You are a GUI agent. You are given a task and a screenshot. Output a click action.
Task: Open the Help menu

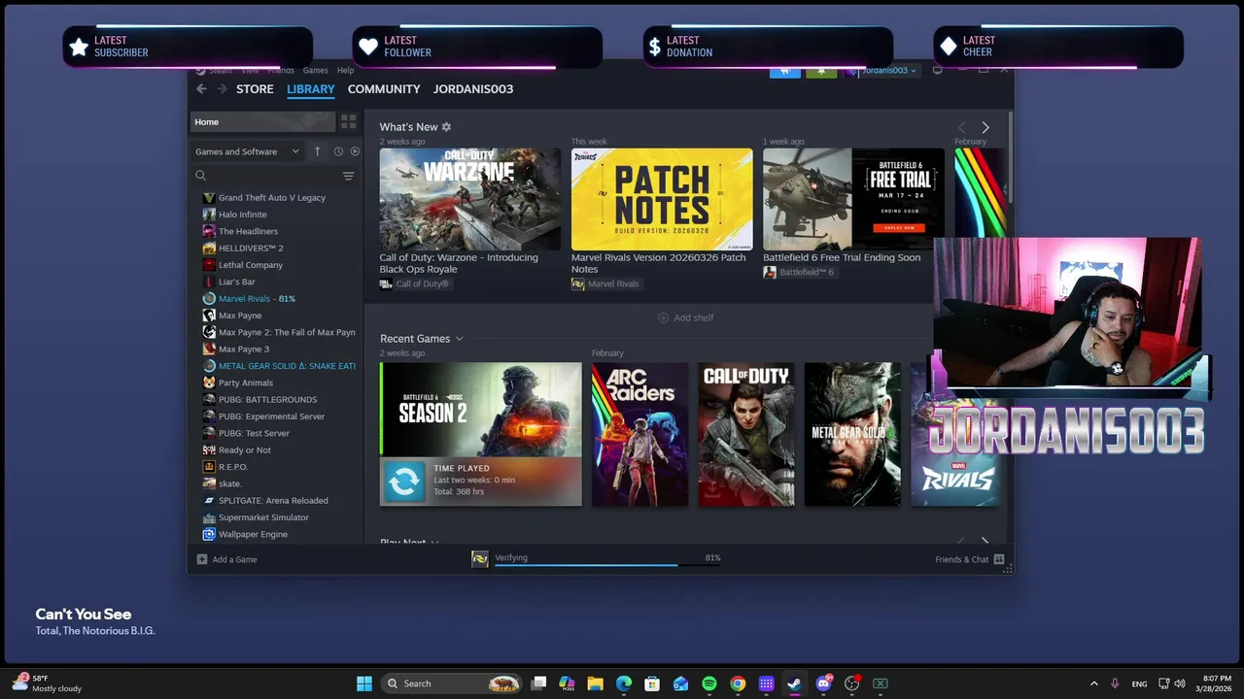(x=345, y=71)
